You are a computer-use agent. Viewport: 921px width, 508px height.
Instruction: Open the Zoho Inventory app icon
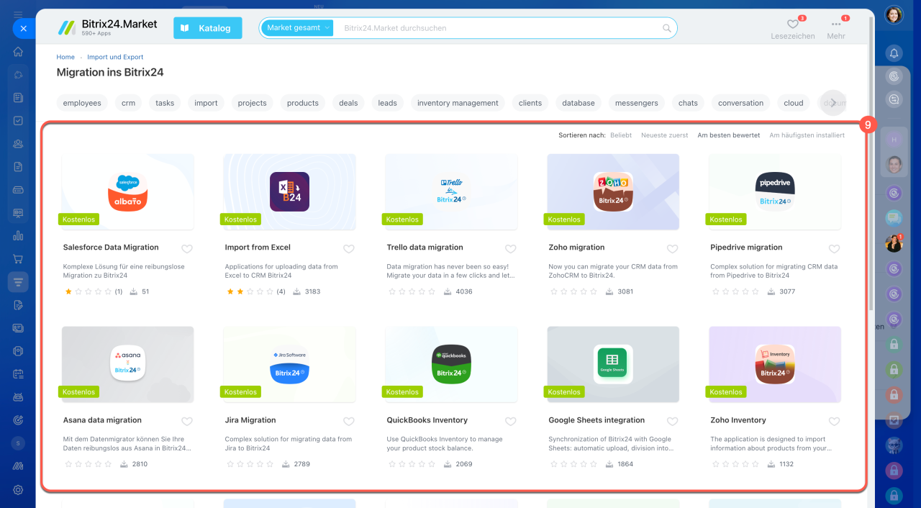[x=775, y=364]
